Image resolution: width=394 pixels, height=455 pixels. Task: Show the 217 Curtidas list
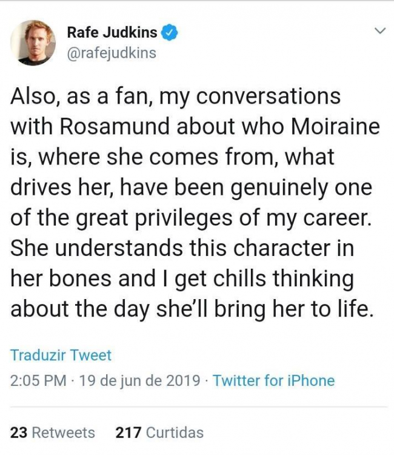coord(159,433)
